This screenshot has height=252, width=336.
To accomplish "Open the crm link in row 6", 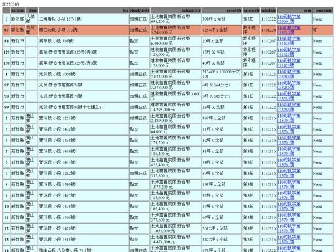I will [x=289, y=162].
